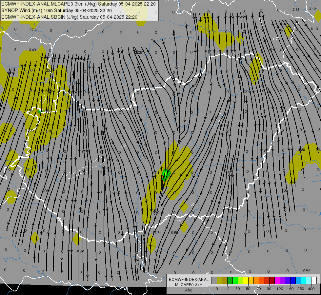Image resolution: width=321 pixels, height=295 pixels.
Task: Click the orange-red swatch after tick 70
Action: coord(262,280)
